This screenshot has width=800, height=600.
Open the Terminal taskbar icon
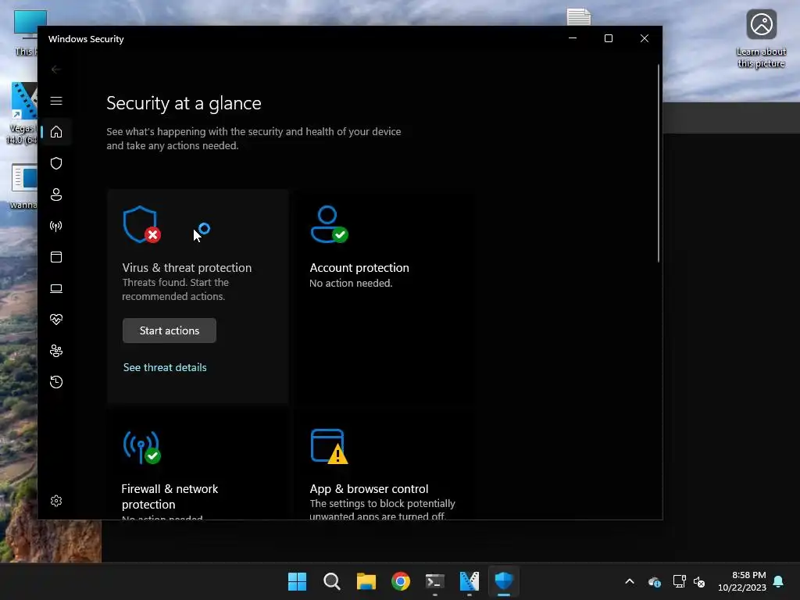[435, 581]
